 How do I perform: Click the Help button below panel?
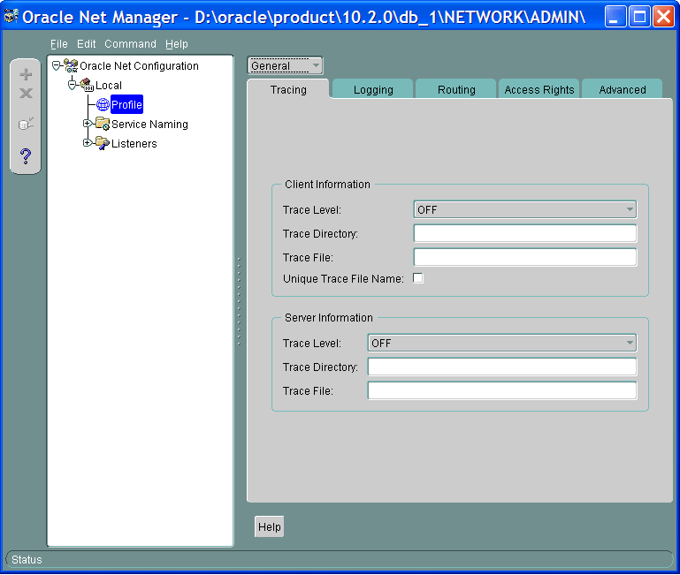pos(270,527)
